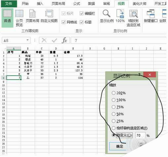Open the 页面布局 view icon
168x157 pixels.
click(x=32, y=16)
